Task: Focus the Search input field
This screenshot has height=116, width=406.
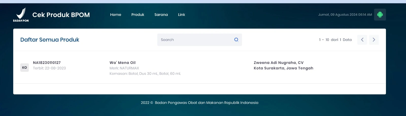Action: 200,40
